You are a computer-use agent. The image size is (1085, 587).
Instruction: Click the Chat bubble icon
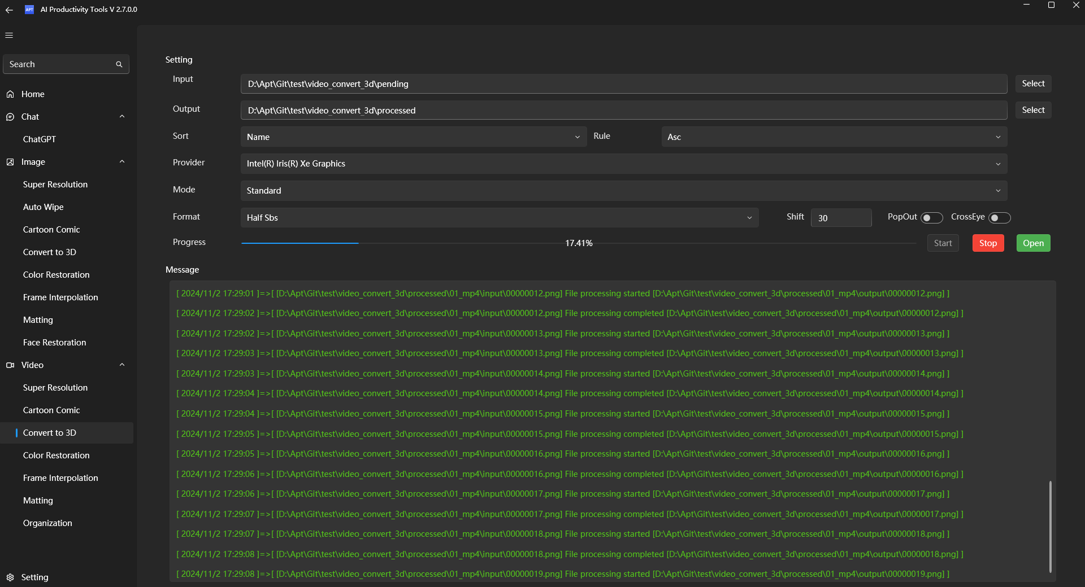click(x=10, y=117)
